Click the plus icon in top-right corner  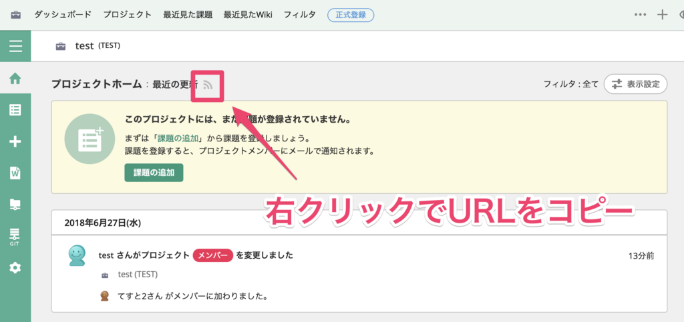coord(663,15)
